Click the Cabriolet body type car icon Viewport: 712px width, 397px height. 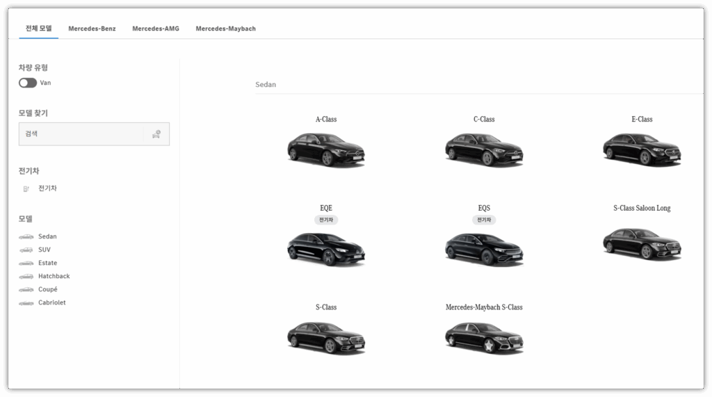point(26,303)
